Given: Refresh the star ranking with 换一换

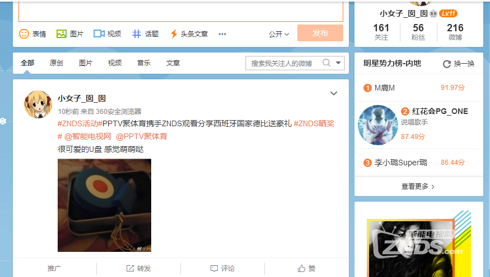Looking at the screenshot, I should (x=459, y=64).
